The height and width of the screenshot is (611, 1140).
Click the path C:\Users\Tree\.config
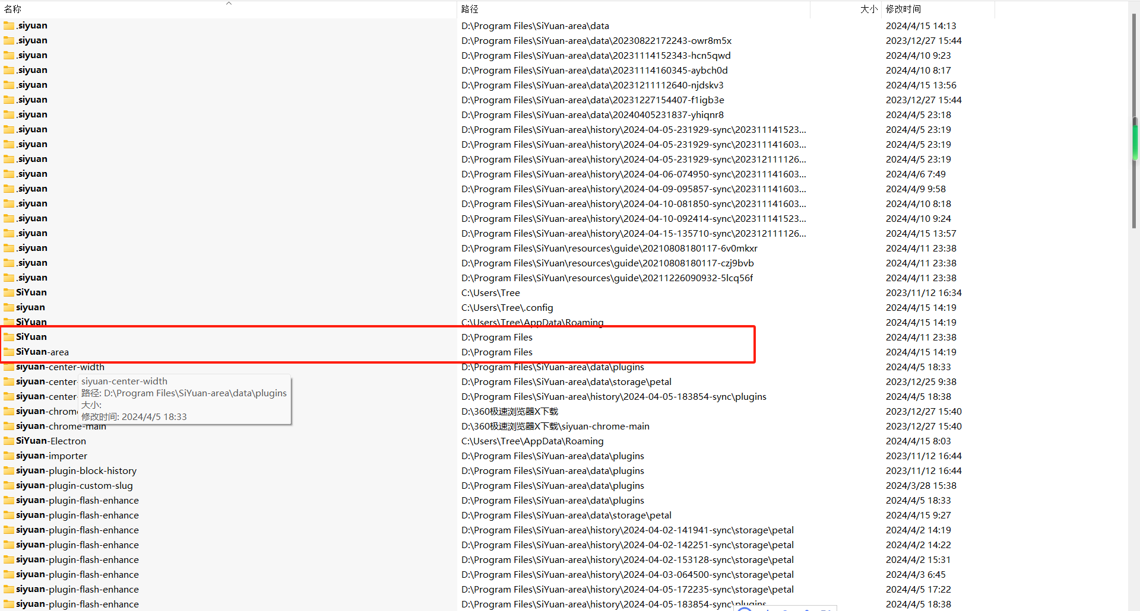507,308
